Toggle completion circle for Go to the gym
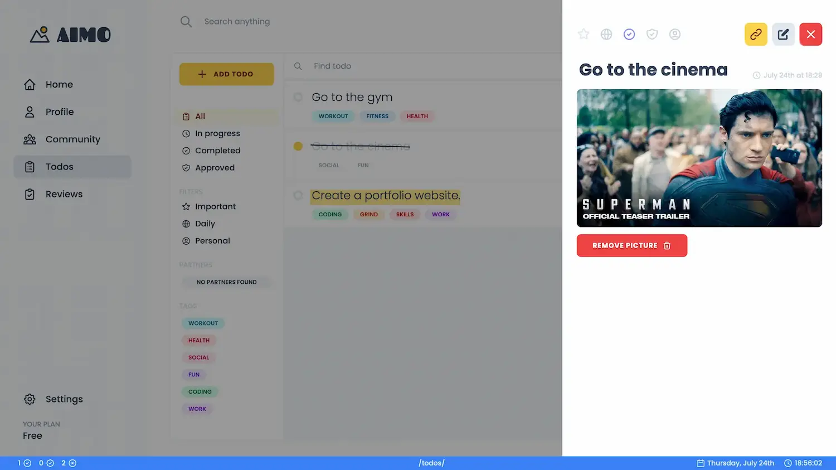 [298, 97]
